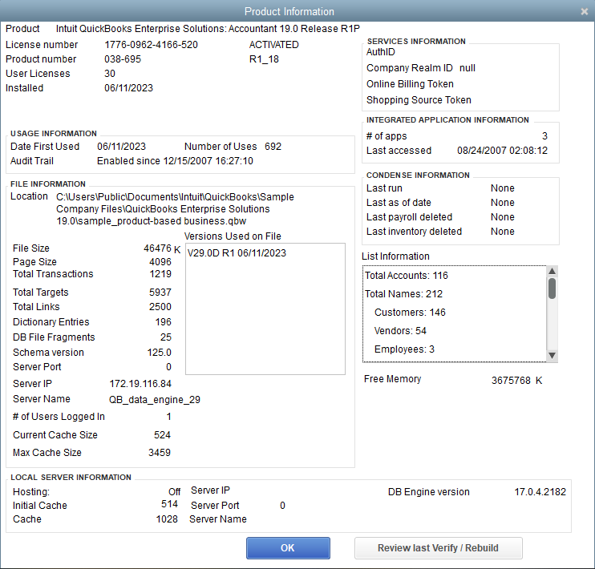Viewport: 595px width, 569px height.
Task: Click Hosting value Off
Action: click(175, 492)
